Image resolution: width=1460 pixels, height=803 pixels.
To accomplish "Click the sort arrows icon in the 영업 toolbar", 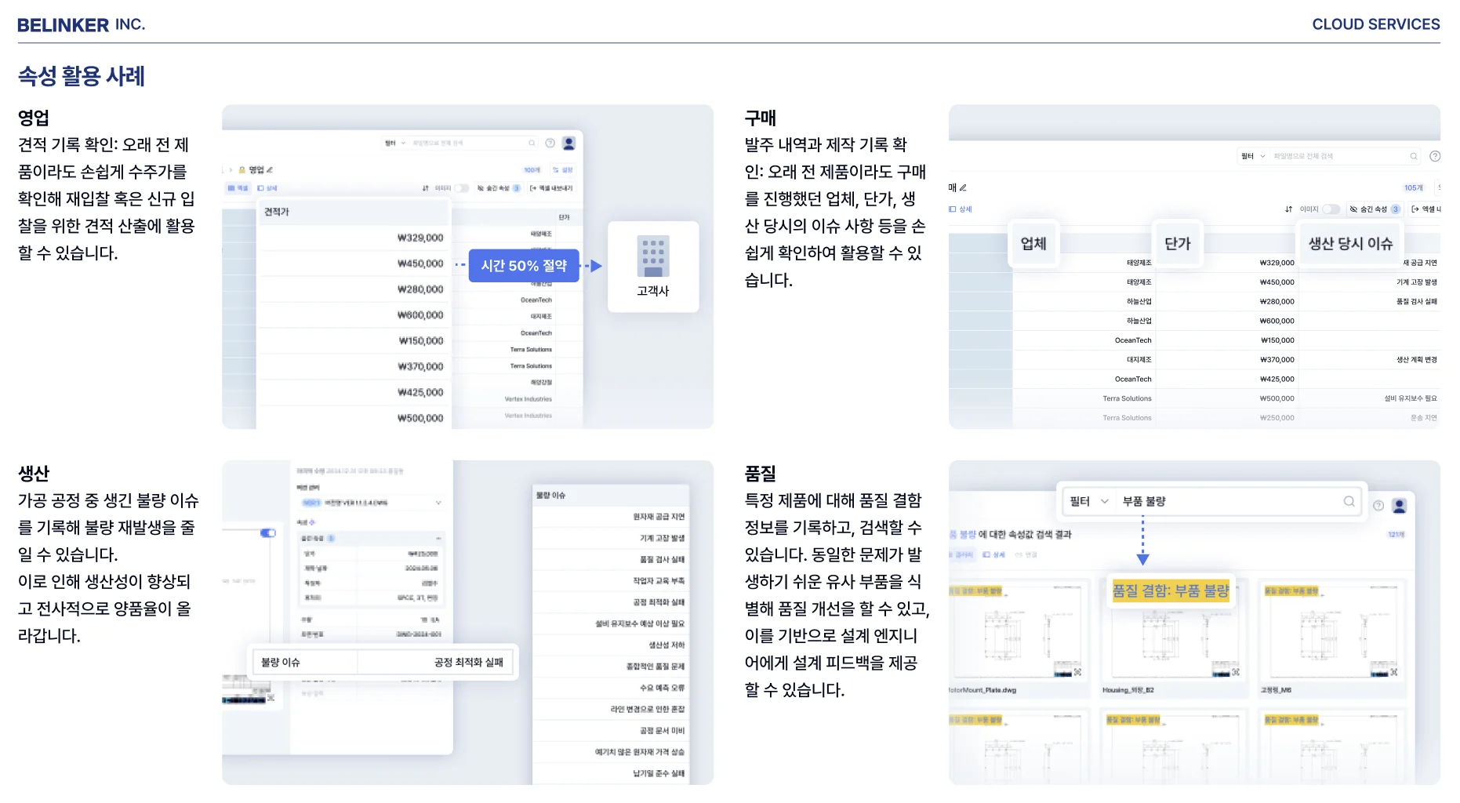I will pyautogui.click(x=426, y=188).
